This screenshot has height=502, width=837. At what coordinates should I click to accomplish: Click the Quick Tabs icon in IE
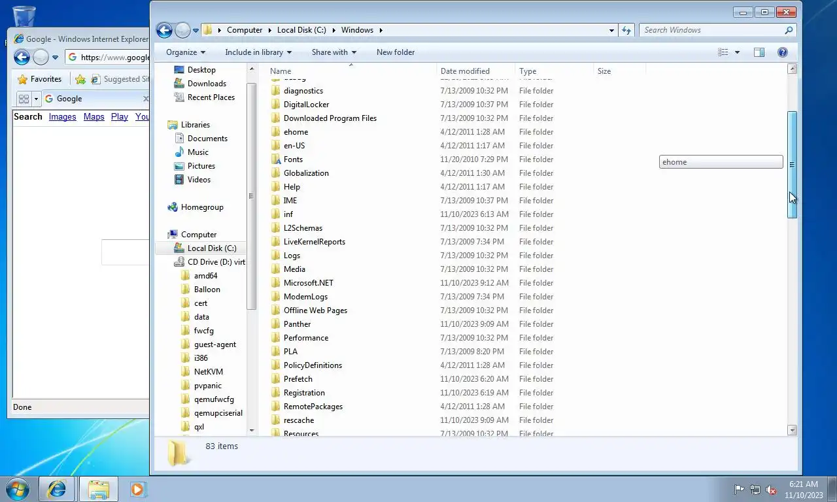tap(24, 99)
